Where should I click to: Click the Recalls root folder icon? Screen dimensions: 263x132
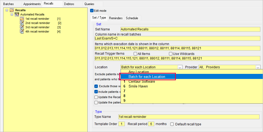pos(12,10)
